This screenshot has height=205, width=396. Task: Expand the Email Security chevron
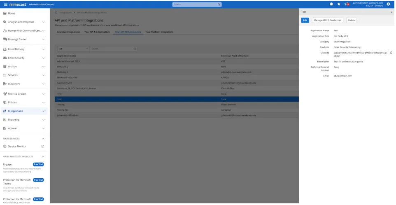pos(43,58)
